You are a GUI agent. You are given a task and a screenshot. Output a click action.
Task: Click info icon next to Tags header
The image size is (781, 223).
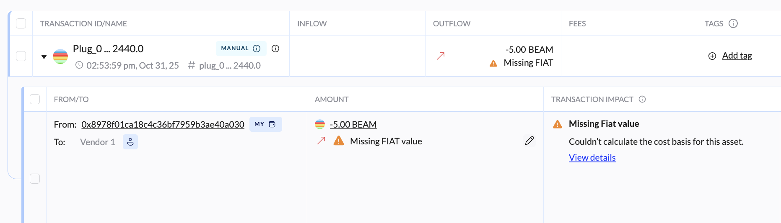(x=733, y=23)
